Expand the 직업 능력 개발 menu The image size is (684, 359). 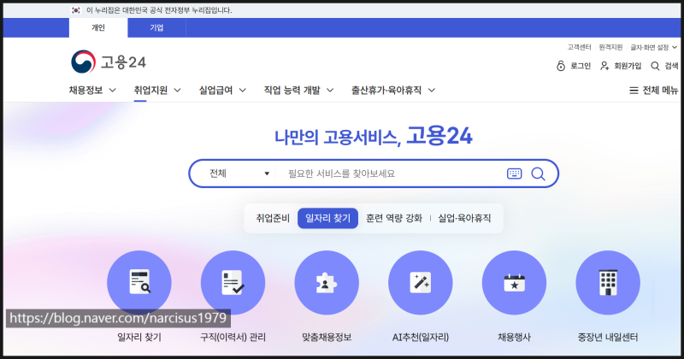(x=298, y=91)
